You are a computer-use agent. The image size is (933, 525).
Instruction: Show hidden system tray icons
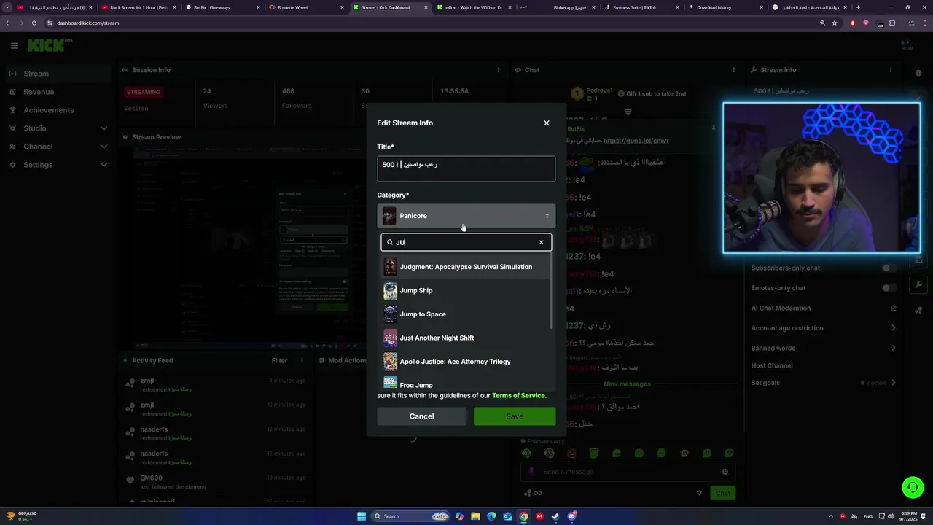[831, 516]
